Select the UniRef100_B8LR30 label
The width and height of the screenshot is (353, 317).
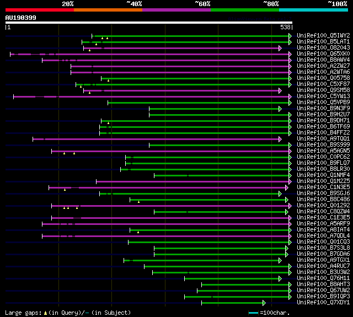coord(323,169)
